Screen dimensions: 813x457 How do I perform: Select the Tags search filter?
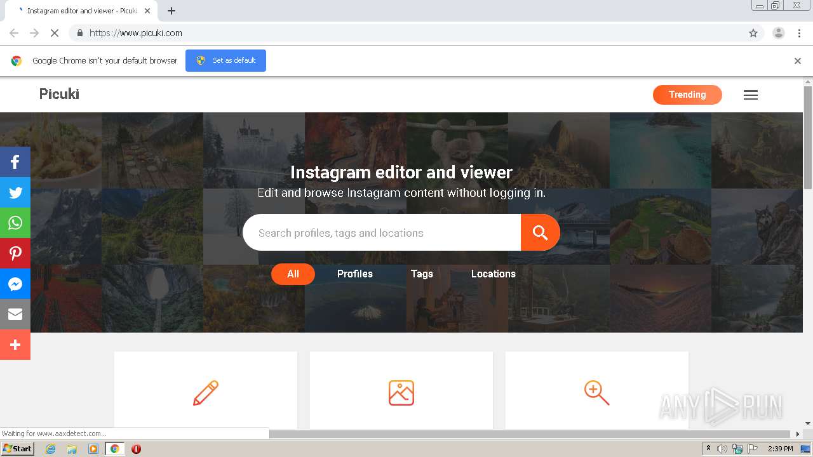point(422,274)
